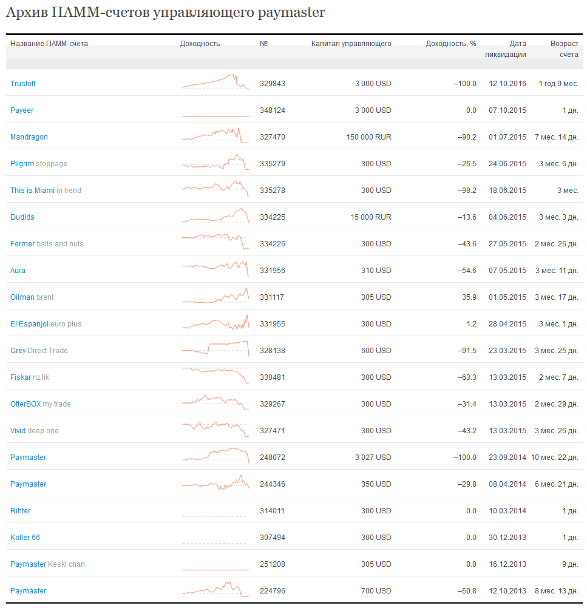Click the Oilman brent account link
Screen dimensions: 587x608
22,297
